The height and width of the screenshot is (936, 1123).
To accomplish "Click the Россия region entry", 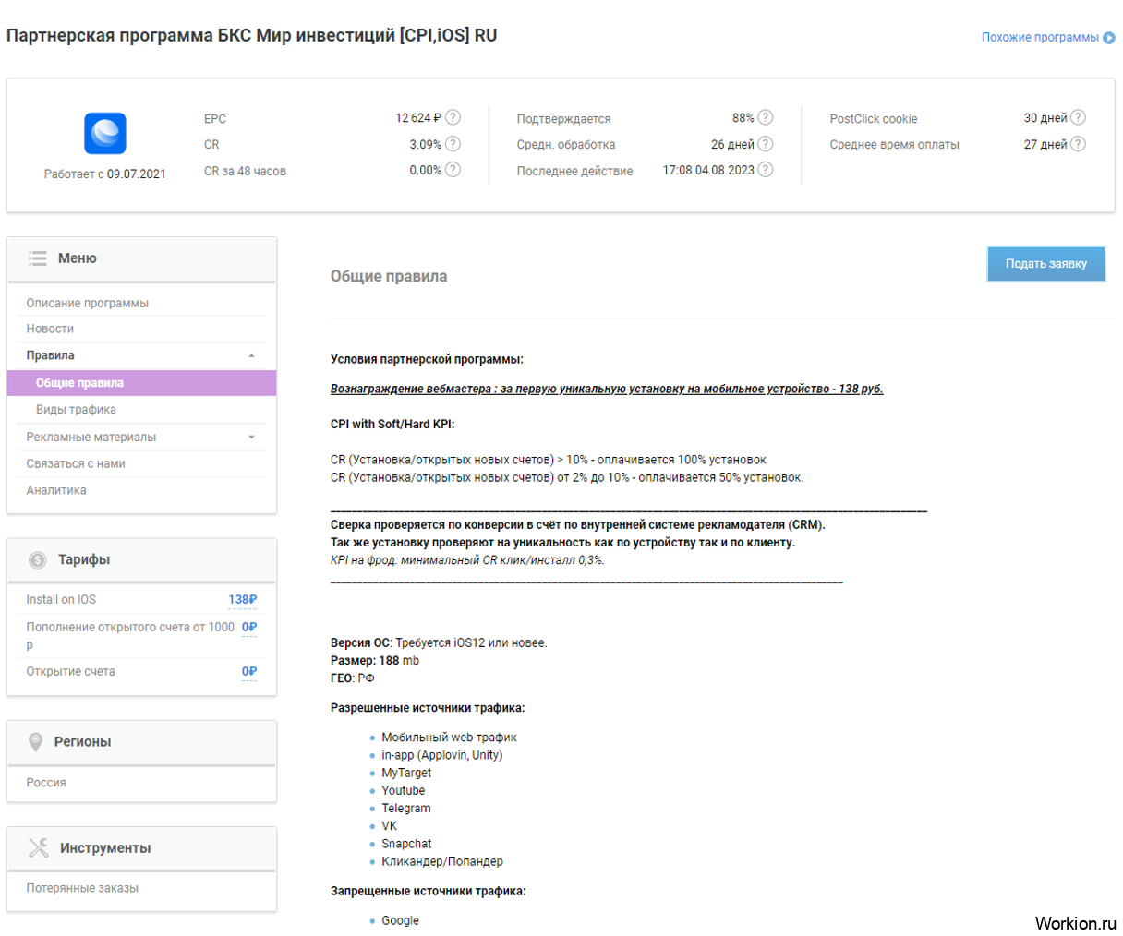I will click(x=46, y=782).
